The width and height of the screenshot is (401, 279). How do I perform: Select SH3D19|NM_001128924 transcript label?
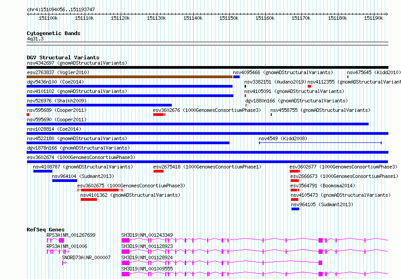147,257
